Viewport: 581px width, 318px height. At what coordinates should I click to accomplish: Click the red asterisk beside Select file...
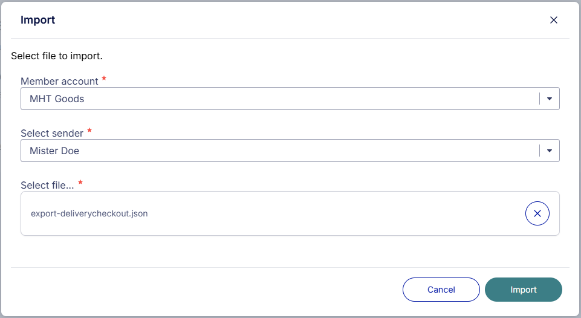click(x=80, y=183)
